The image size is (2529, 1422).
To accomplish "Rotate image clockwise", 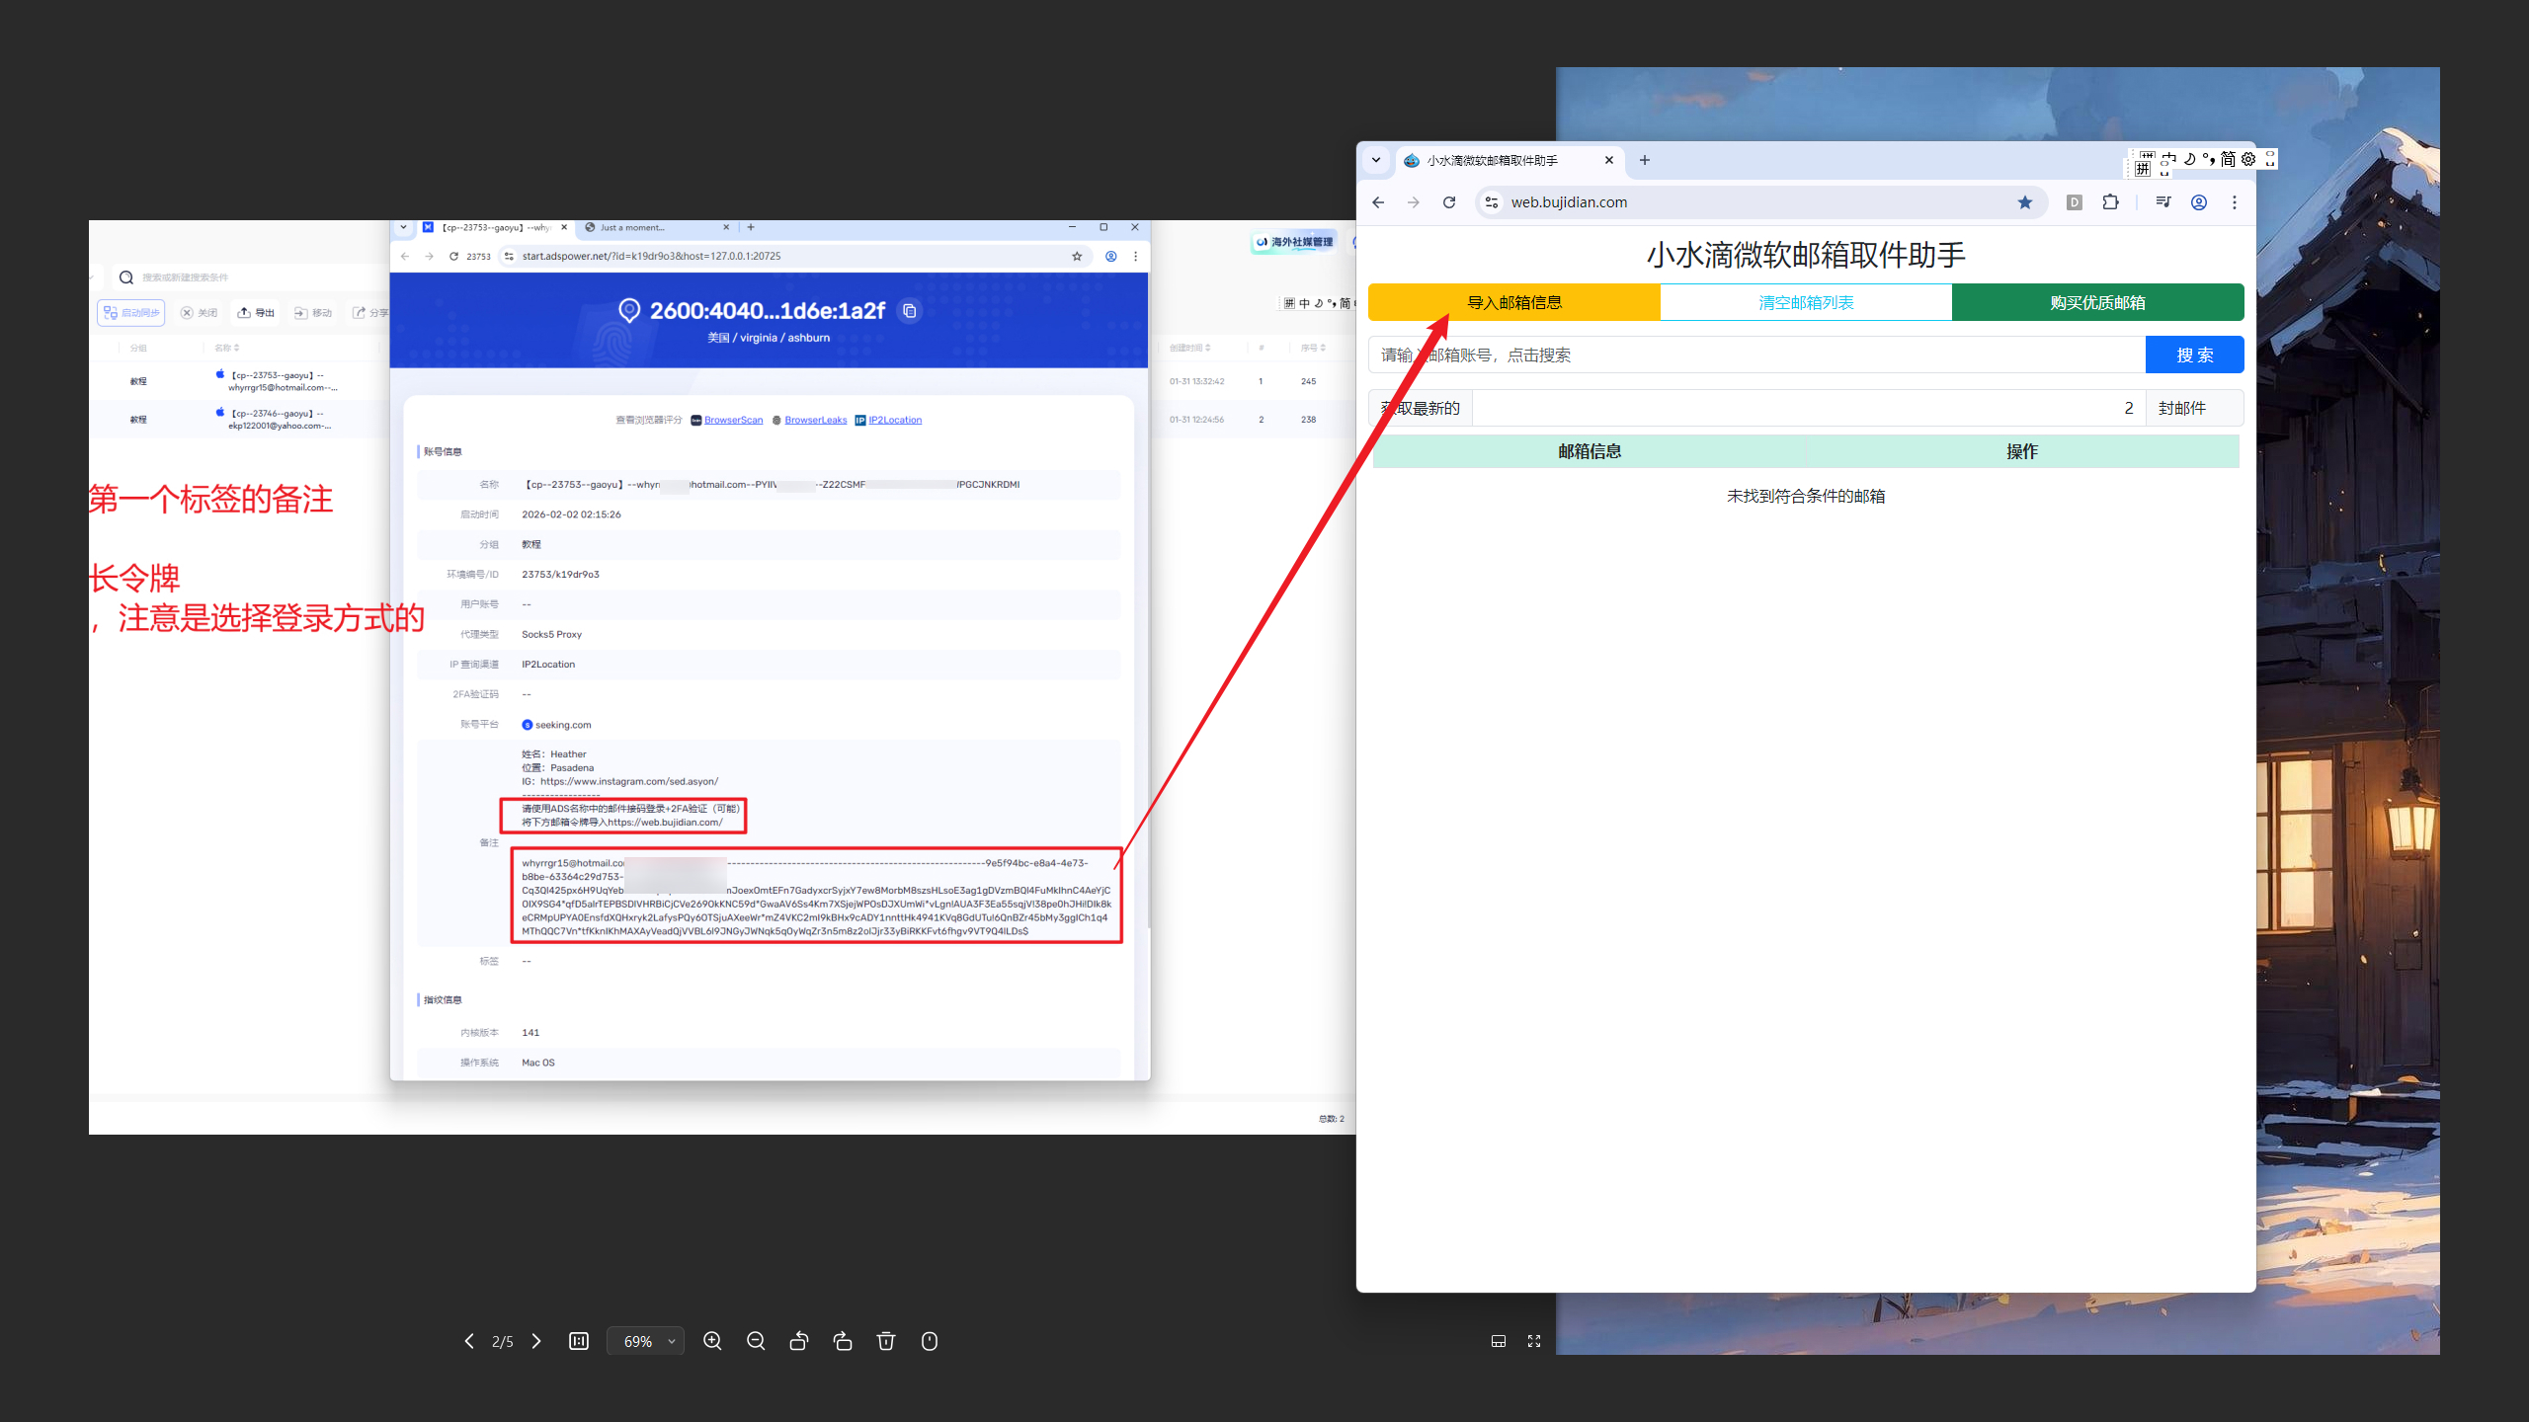I will pyautogui.click(x=843, y=1341).
